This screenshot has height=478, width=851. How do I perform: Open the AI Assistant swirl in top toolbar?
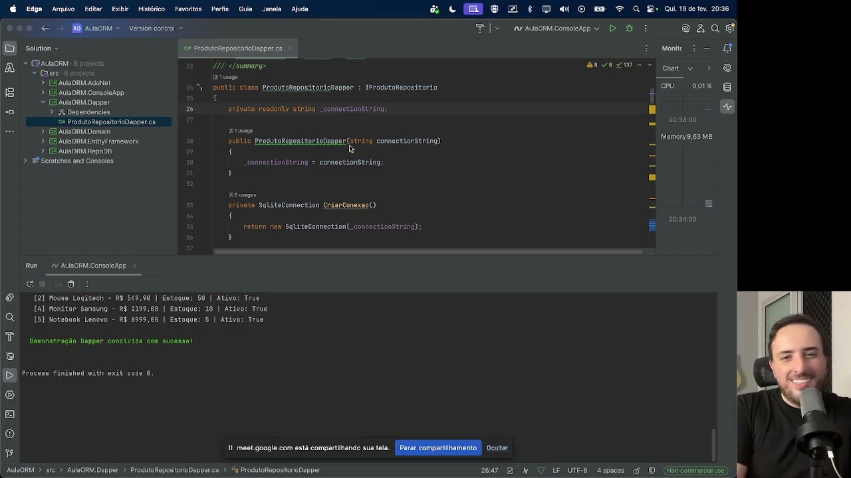685,29
